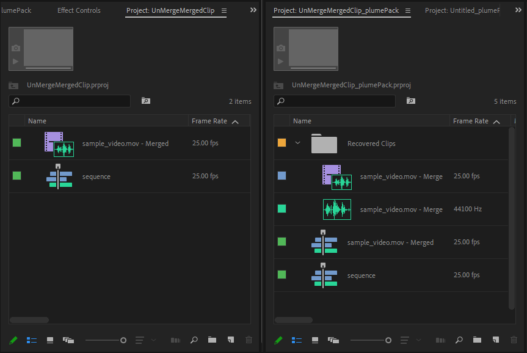Open the sort options dropdown in the left panel
Viewport: 527px width, 353px height.
pyautogui.click(x=139, y=340)
